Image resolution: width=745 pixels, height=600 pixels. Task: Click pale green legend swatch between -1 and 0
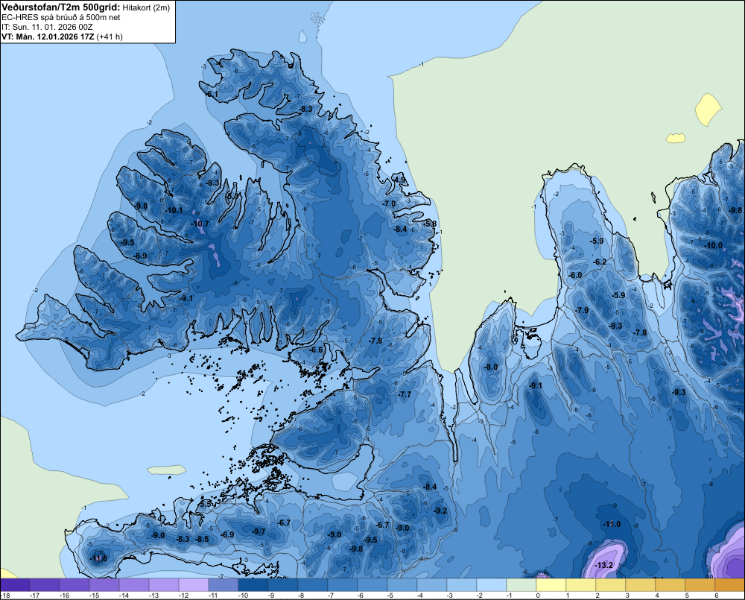click(x=521, y=584)
